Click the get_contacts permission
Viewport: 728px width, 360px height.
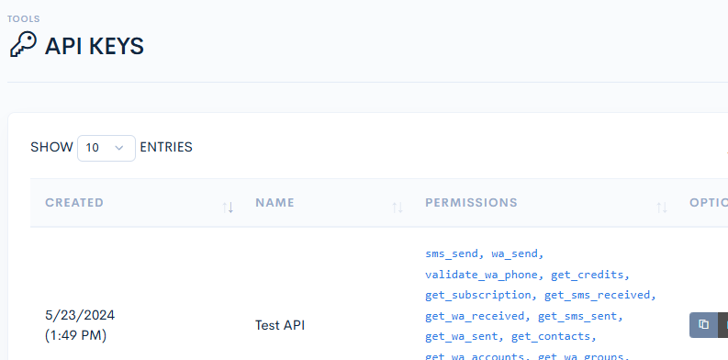click(x=551, y=336)
